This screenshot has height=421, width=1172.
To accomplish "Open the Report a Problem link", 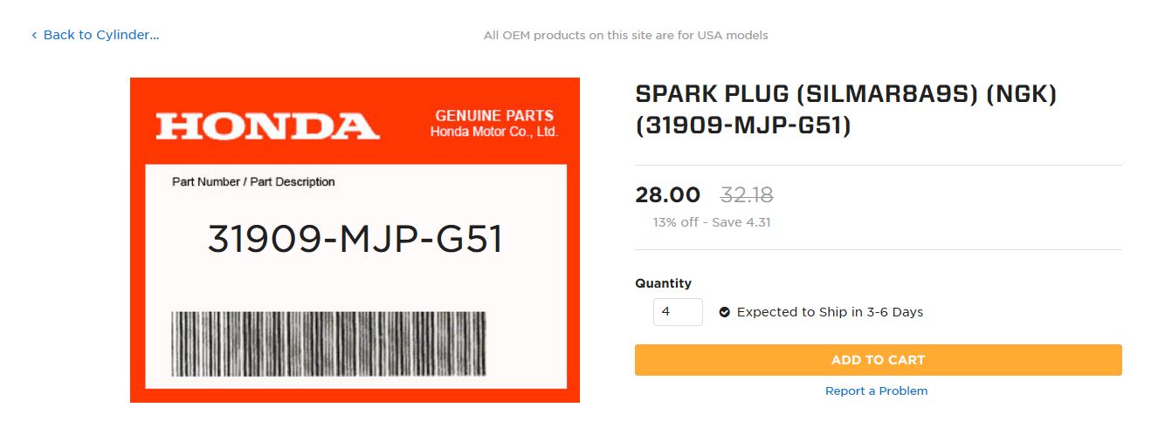I will click(876, 390).
